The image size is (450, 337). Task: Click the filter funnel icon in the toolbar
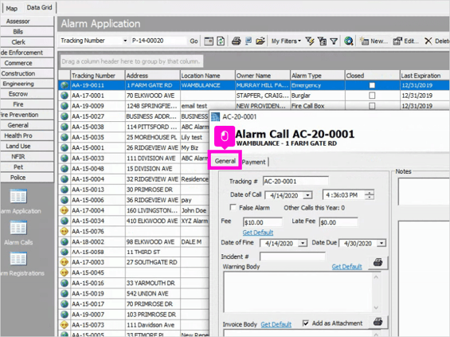(334, 41)
